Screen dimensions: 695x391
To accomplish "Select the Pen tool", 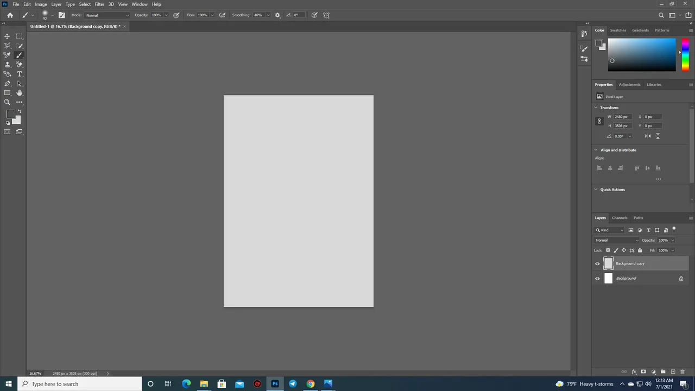I will [x=7, y=84].
